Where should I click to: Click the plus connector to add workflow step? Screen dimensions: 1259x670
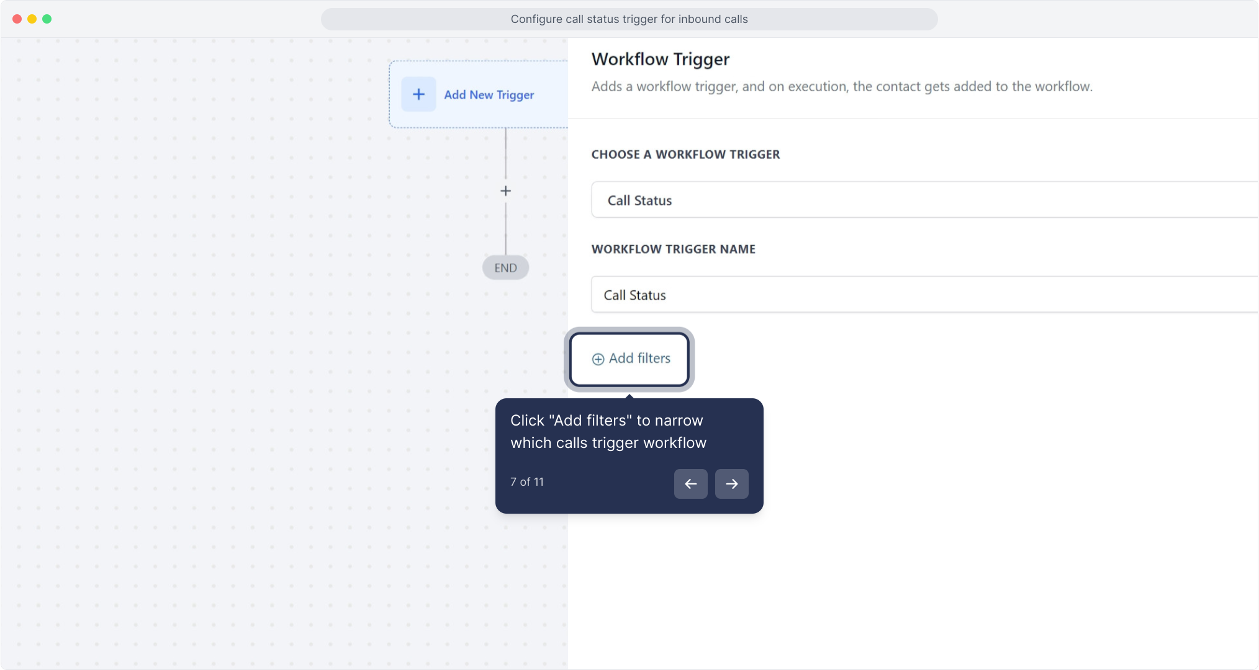click(505, 191)
